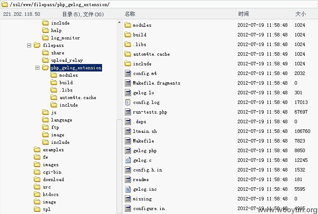This screenshot has height=214, width=318.
Task: Click the gwlog.php file icon
Action: tap(128, 150)
